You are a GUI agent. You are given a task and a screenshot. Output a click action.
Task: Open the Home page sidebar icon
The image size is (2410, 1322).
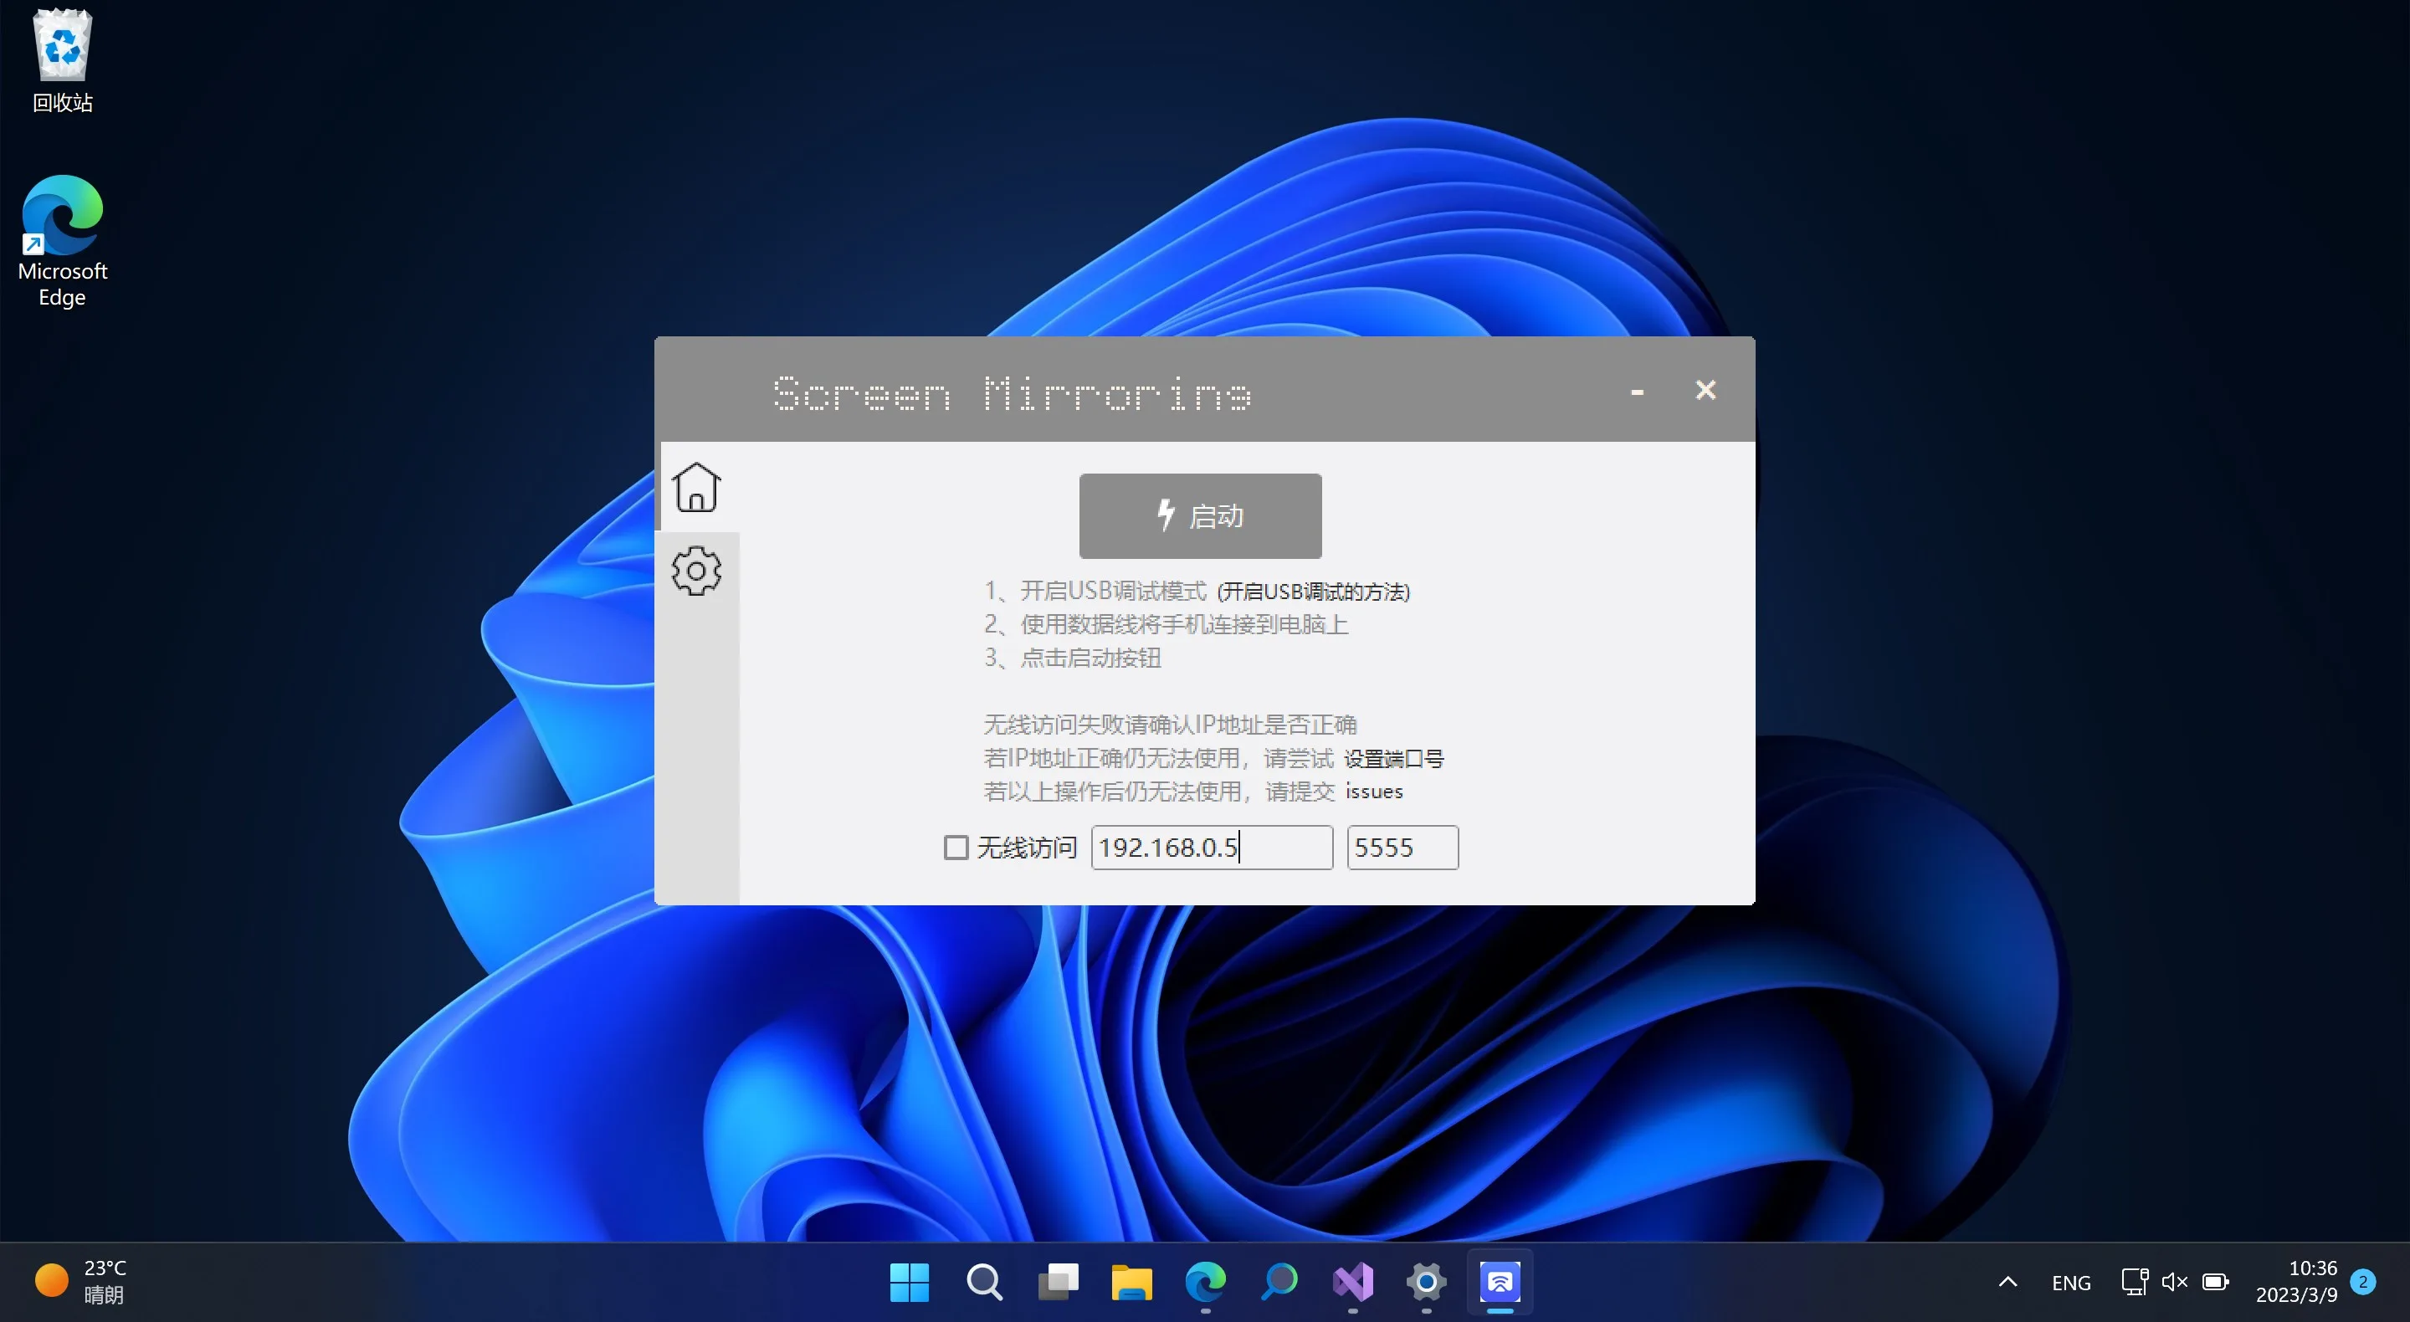(696, 486)
